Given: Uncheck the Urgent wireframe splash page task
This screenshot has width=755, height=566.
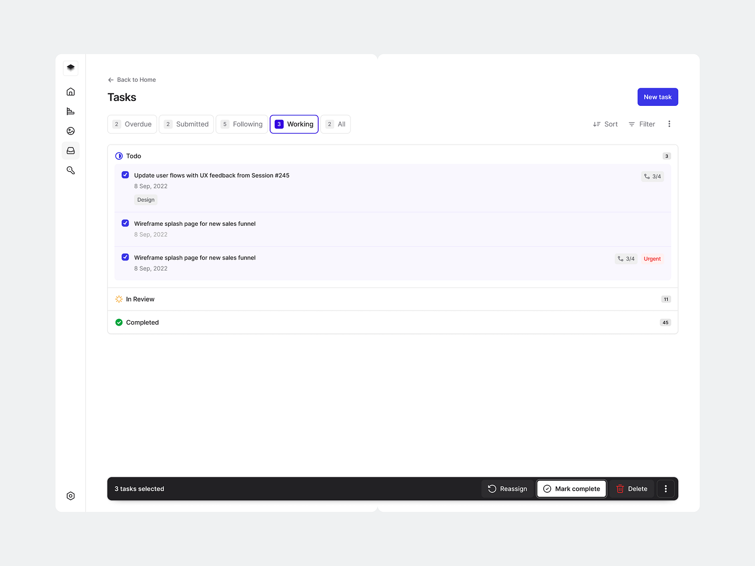Looking at the screenshot, I should tap(125, 257).
